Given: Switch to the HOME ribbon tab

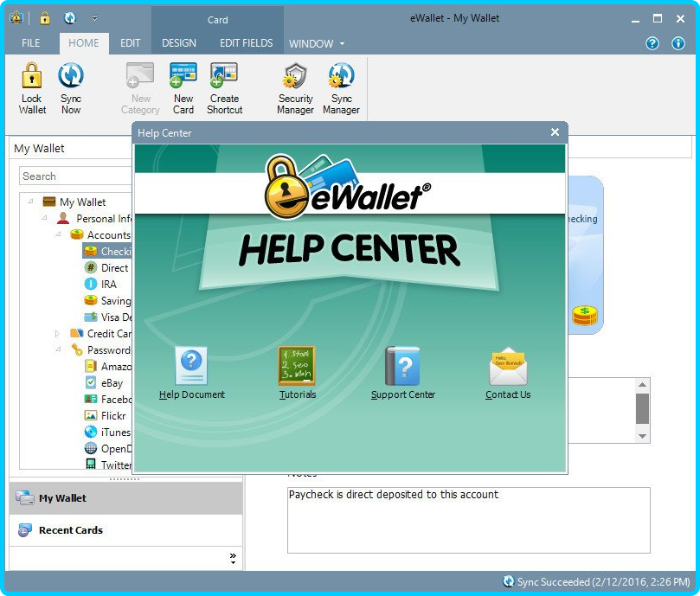Looking at the screenshot, I should pos(83,43).
